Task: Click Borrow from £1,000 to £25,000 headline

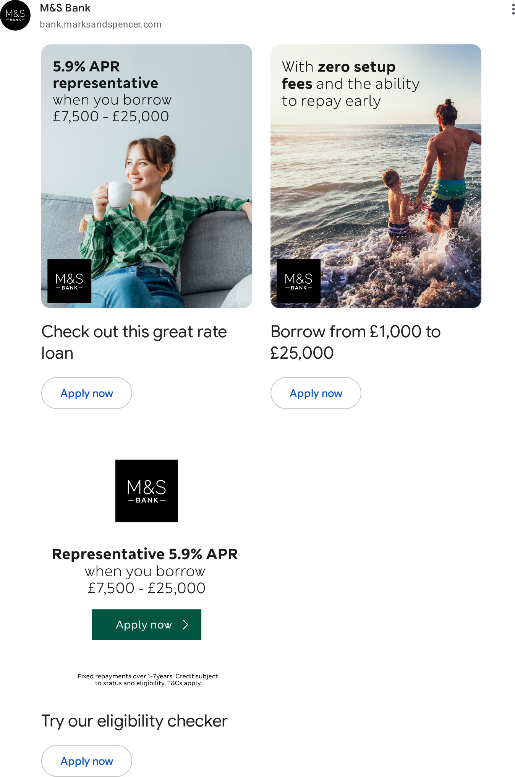Action: pyautogui.click(x=356, y=342)
